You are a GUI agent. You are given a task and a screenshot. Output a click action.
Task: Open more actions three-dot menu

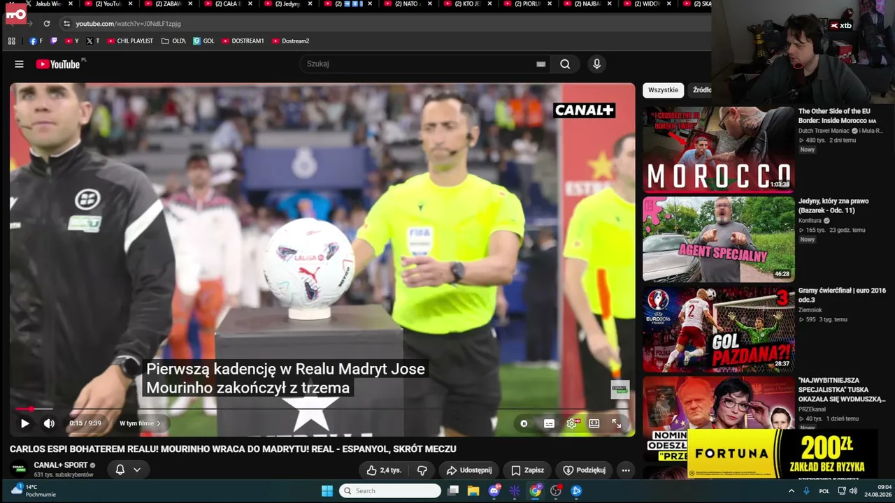pos(626,470)
